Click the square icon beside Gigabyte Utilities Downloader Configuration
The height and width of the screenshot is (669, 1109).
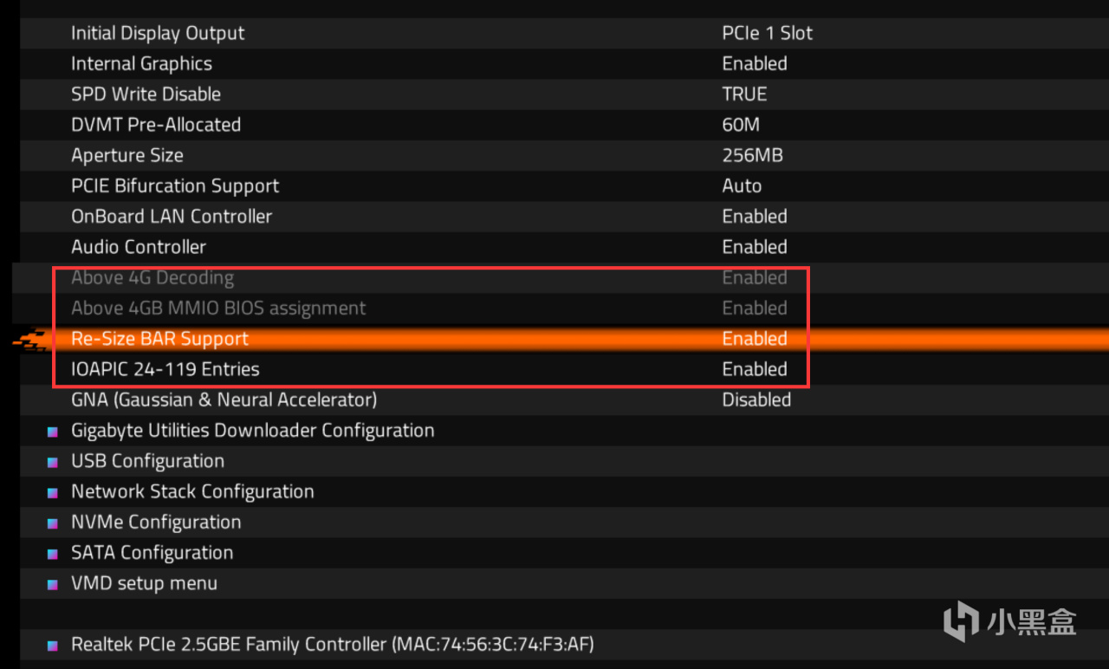click(x=53, y=431)
